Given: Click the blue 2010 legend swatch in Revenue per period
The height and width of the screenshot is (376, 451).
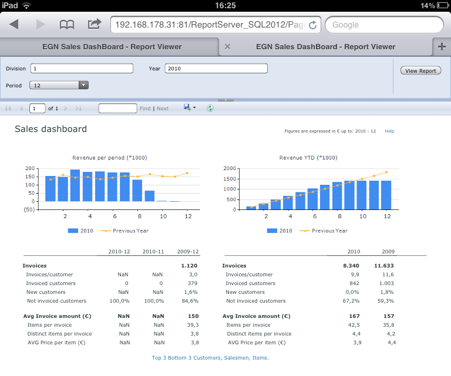Looking at the screenshot, I should [73, 231].
